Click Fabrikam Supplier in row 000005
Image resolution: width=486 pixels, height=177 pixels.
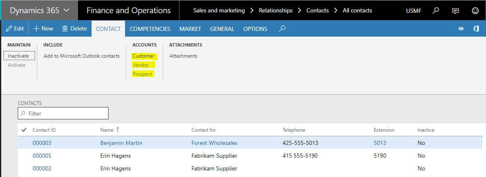point(214,156)
